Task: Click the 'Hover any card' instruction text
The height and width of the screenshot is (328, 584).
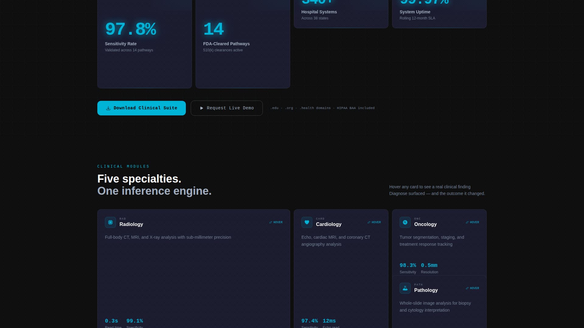Action: (437, 190)
